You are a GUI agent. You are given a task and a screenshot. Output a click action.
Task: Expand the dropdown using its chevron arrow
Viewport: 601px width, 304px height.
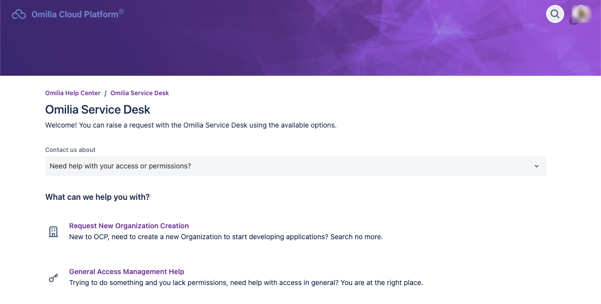coord(537,166)
